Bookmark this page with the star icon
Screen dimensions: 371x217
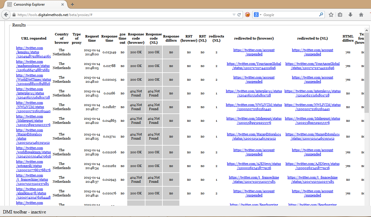pos(331,15)
